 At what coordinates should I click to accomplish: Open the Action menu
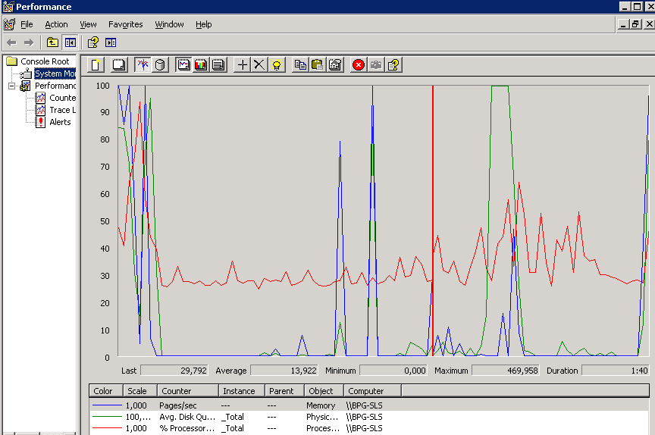point(56,24)
